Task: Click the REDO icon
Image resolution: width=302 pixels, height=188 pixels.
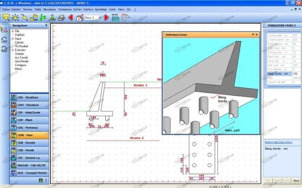Action: tap(4, 49)
